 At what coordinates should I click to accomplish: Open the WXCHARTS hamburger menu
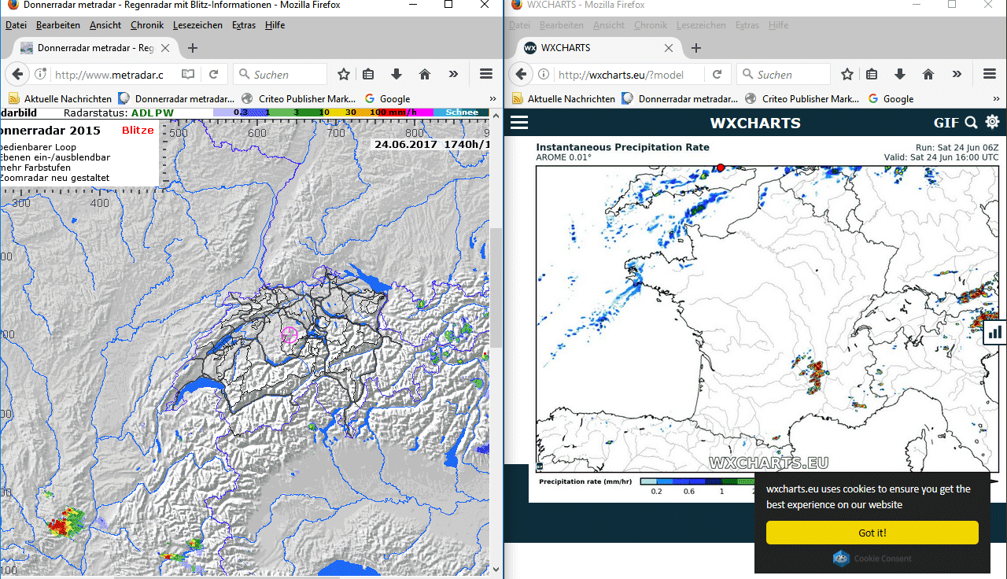tap(519, 123)
